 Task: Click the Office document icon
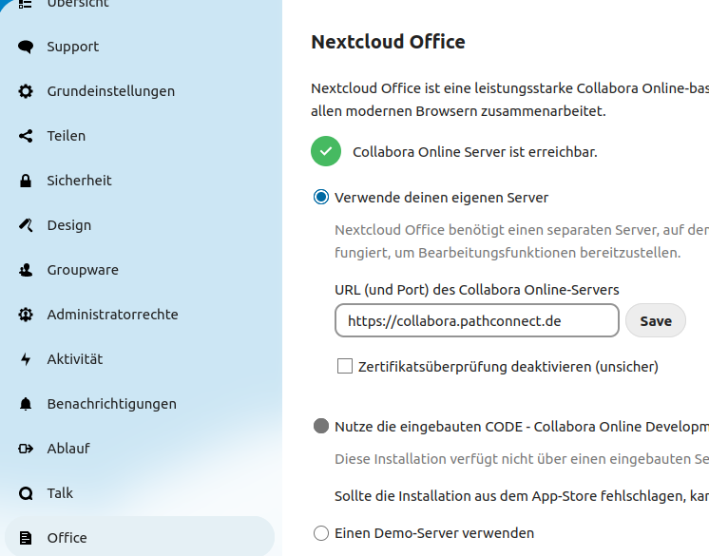[26, 538]
